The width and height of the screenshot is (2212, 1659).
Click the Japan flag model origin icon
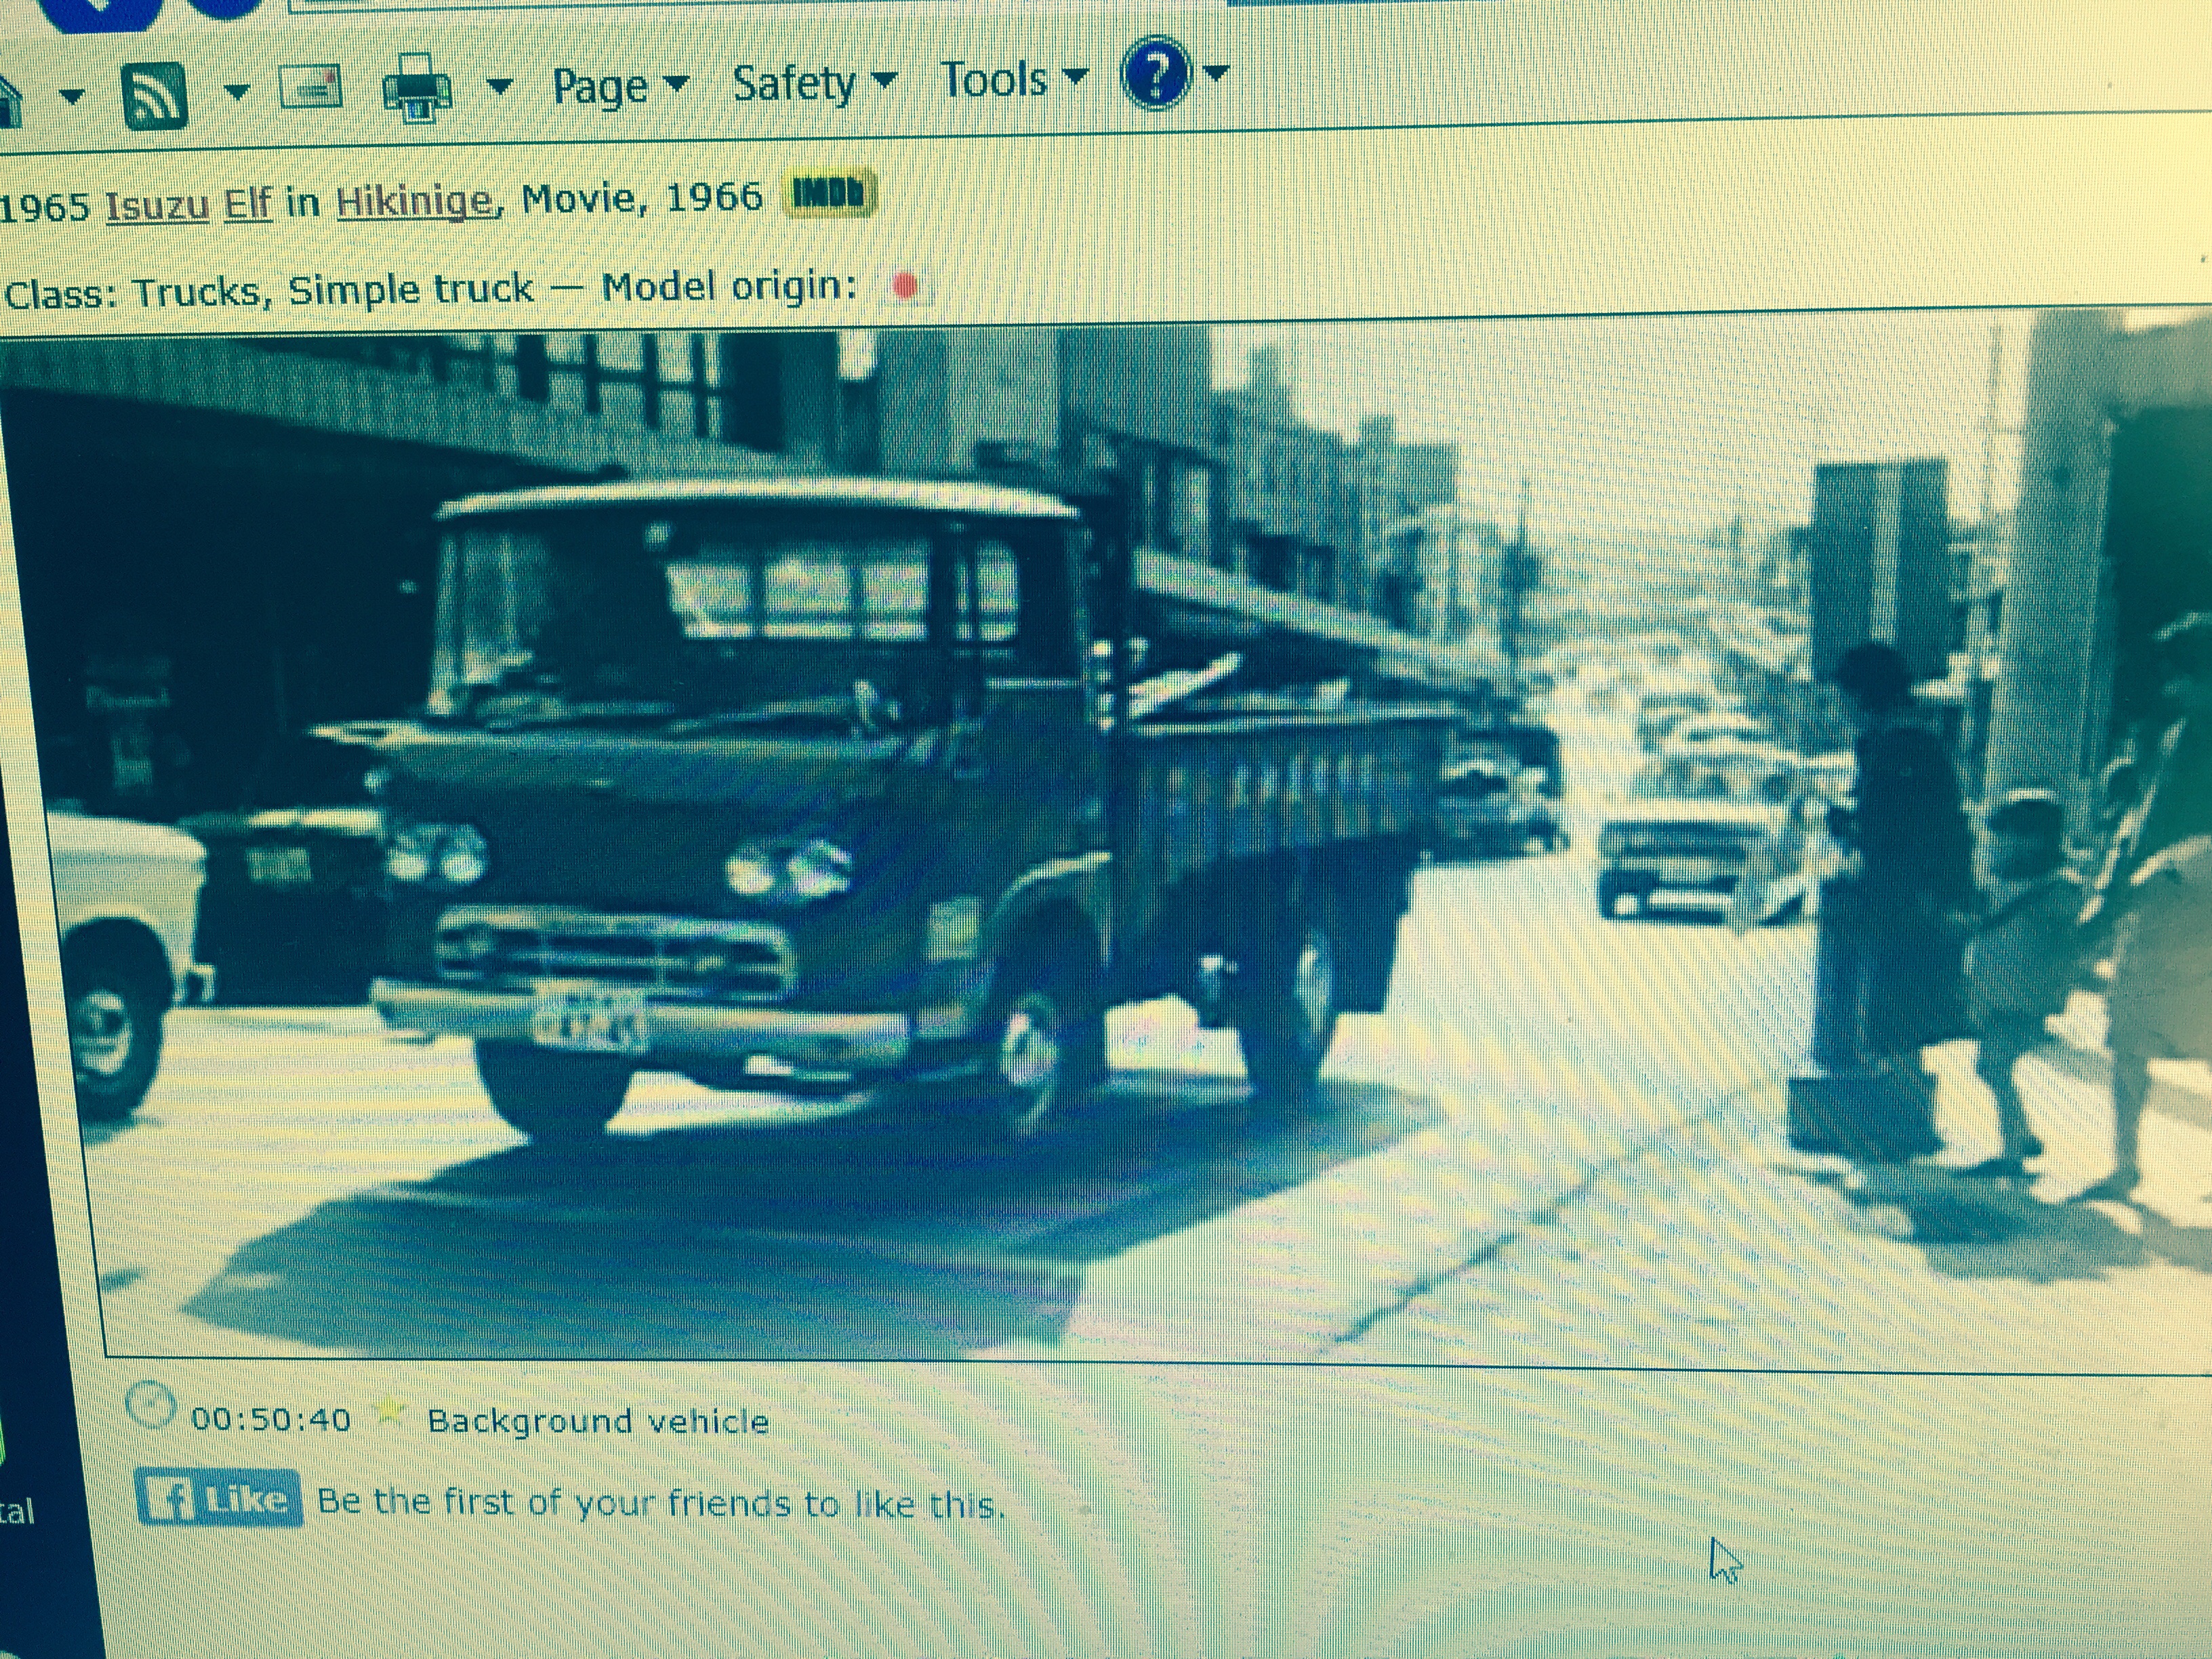pyautogui.click(x=905, y=287)
